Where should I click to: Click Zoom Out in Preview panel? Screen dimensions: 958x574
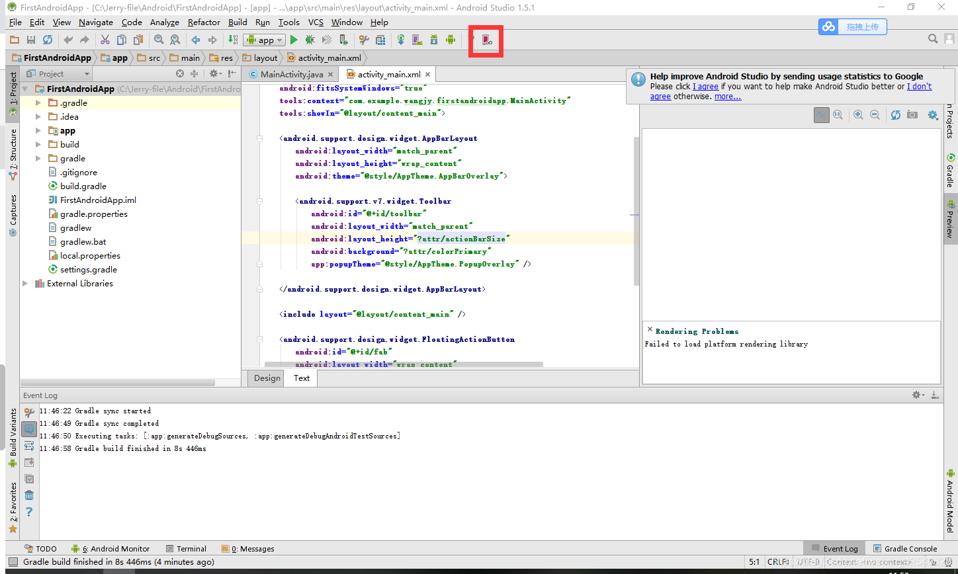pyautogui.click(x=875, y=114)
